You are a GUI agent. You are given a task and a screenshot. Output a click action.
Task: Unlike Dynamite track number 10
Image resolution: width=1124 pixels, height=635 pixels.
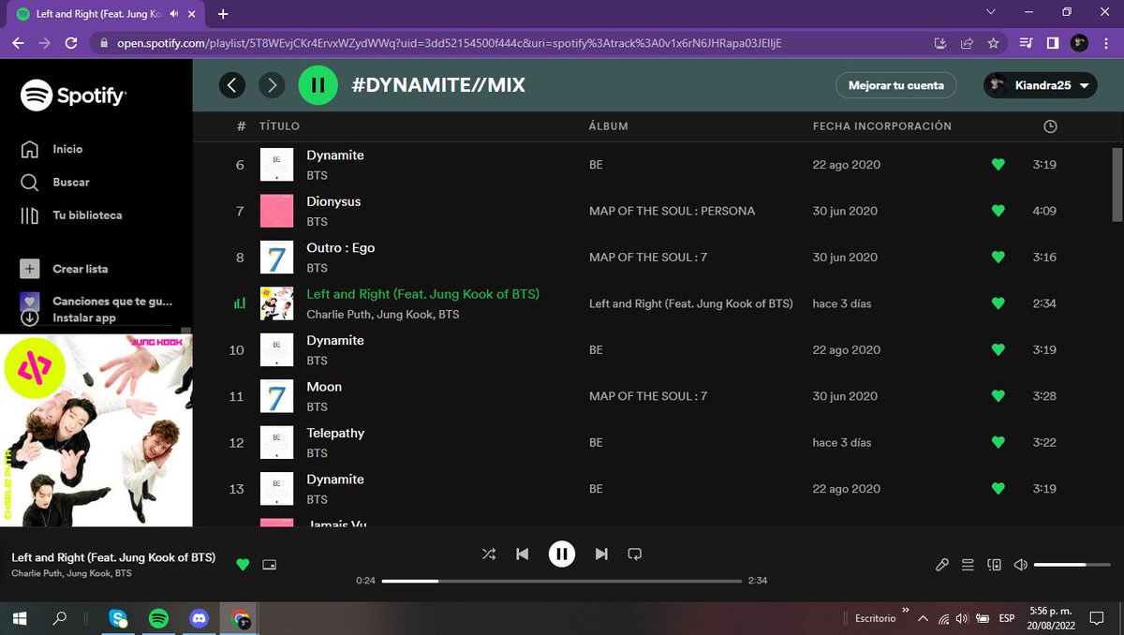[998, 350]
